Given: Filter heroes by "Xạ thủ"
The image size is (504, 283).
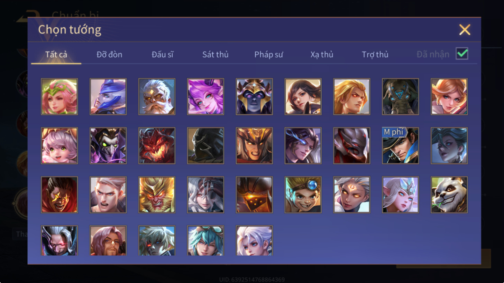Looking at the screenshot, I should pyautogui.click(x=322, y=54).
